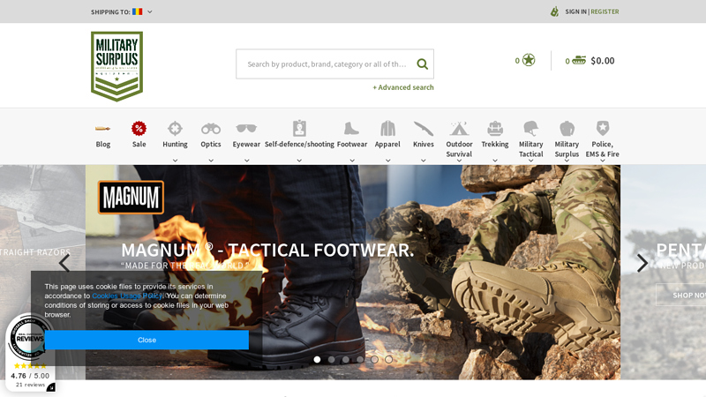Open the Sale menu label

click(139, 144)
